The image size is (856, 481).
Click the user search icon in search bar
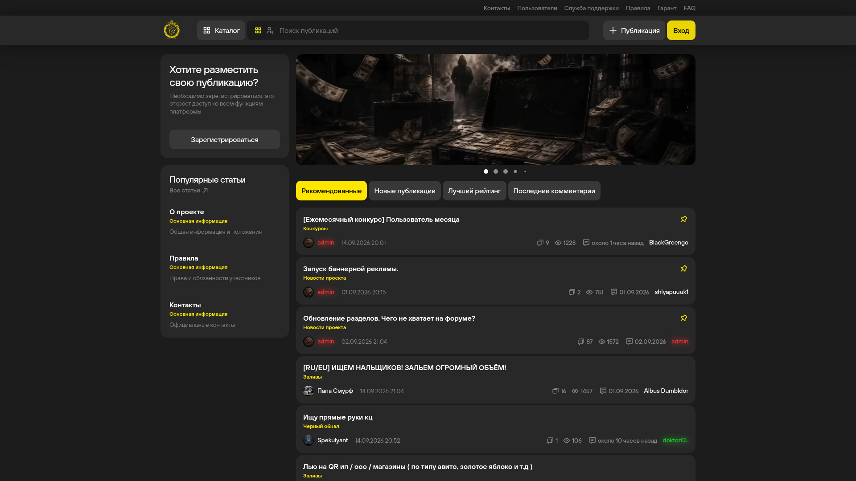click(270, 30)
